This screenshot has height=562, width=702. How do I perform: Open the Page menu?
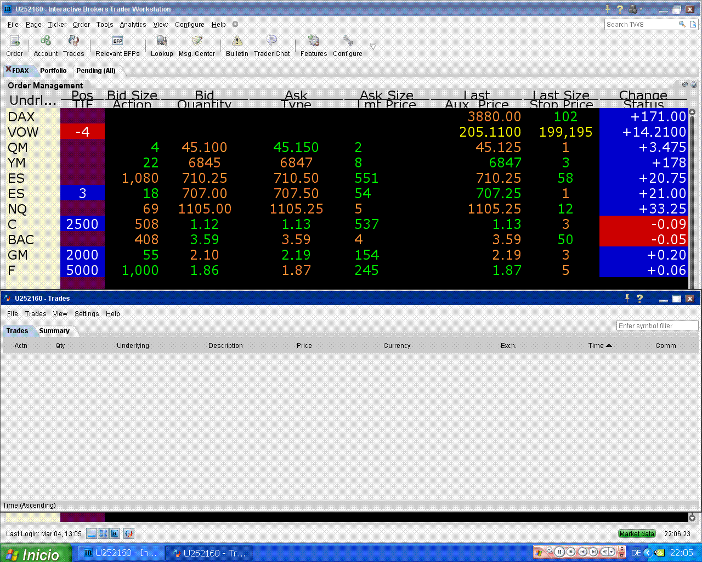point(33,25)
